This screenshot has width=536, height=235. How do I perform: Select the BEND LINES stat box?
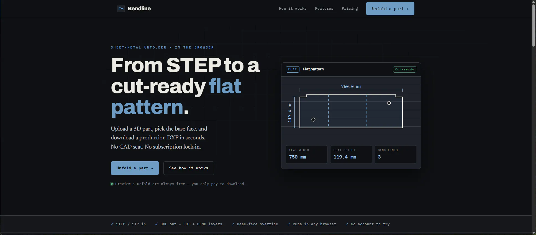(x=395, y=154)
